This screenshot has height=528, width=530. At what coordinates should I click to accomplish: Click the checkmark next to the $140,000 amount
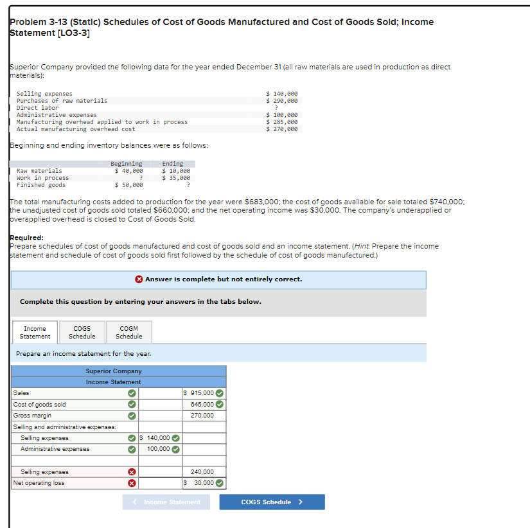point(175,438)
